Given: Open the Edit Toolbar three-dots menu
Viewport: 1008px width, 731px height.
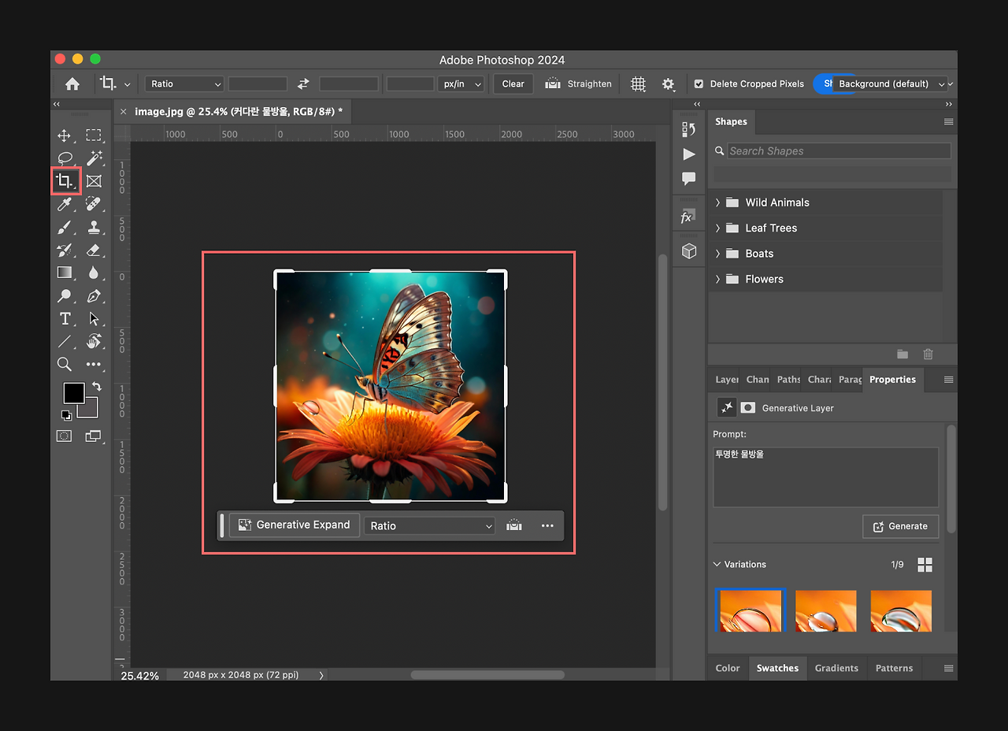Looking at the screenshot, I should tap(94, 364).
